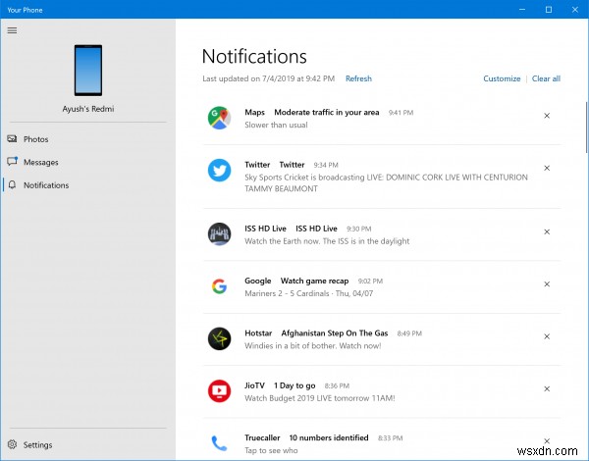This screenshot has height=461, width=589.
Task: Click the 'Last updated on 7/4/2019' text
Action: point(268,78)
